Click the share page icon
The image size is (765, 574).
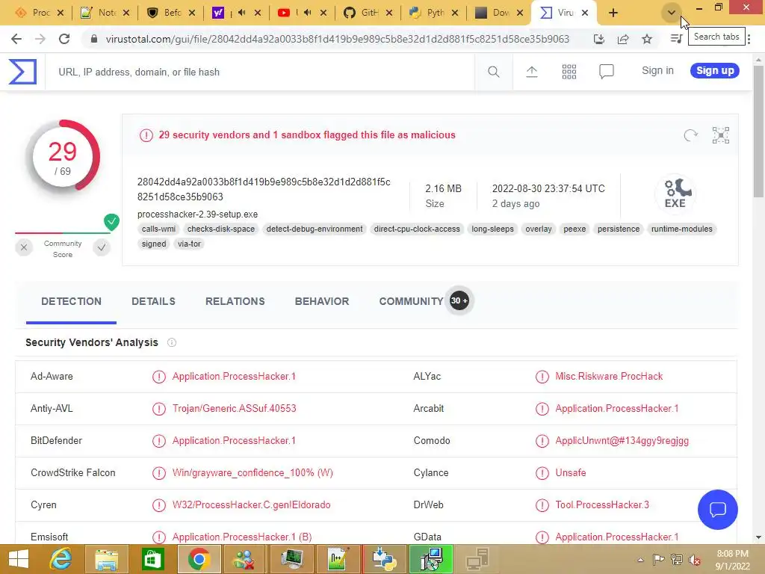click(x=623, y=39)
